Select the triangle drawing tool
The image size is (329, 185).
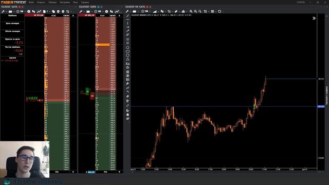click(x=127, y=59)
